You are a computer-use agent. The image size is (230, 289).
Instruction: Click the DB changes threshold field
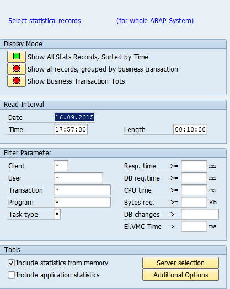coord(200,214)
